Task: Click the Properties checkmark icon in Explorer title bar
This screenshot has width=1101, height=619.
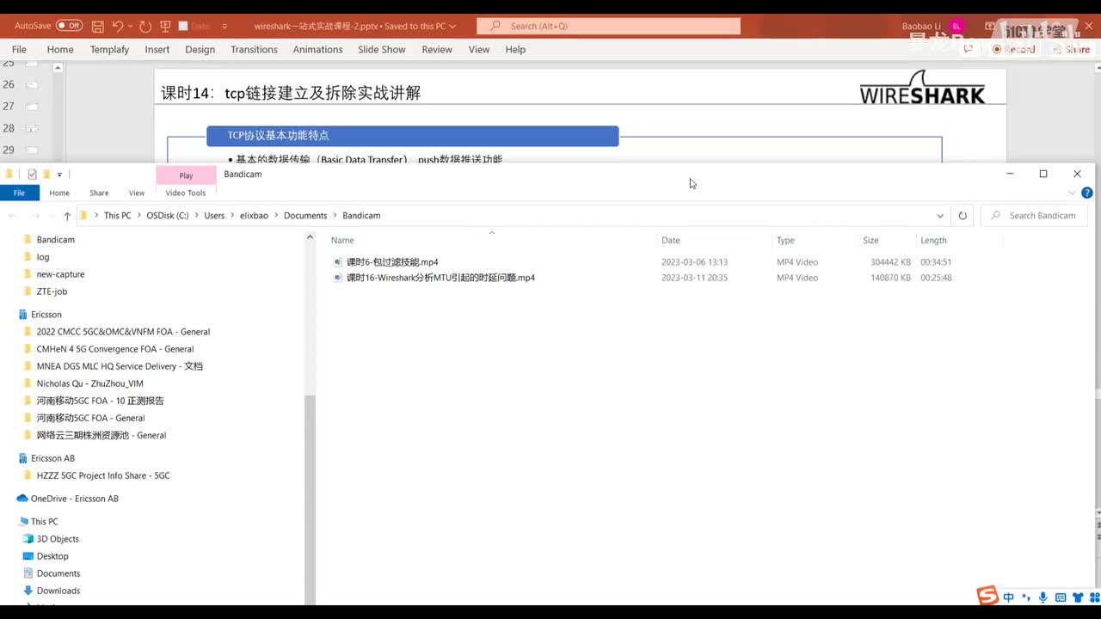Action: point(32,175)
